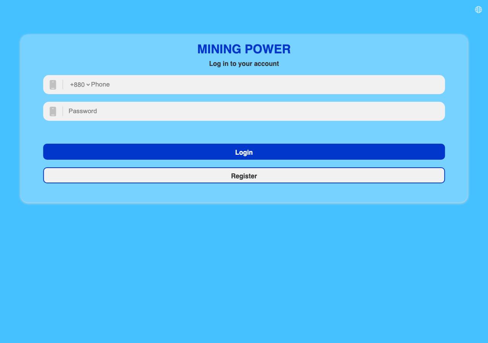The height and width of the screenshot is (343, 488).
Task: Click the blue Login button
Action: coord(244,152)
